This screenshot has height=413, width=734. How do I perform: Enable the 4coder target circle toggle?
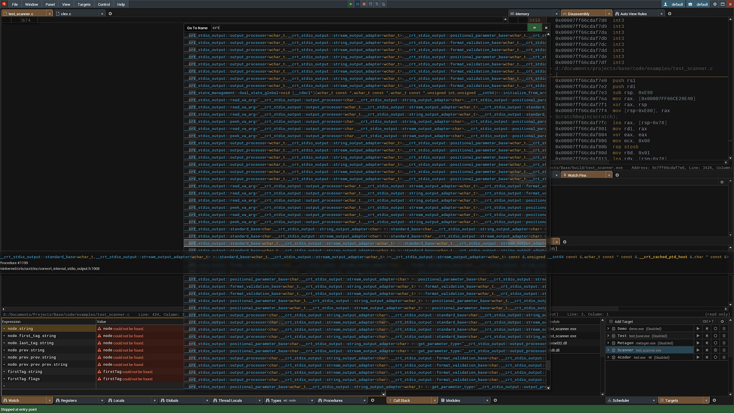coord(715,357)
